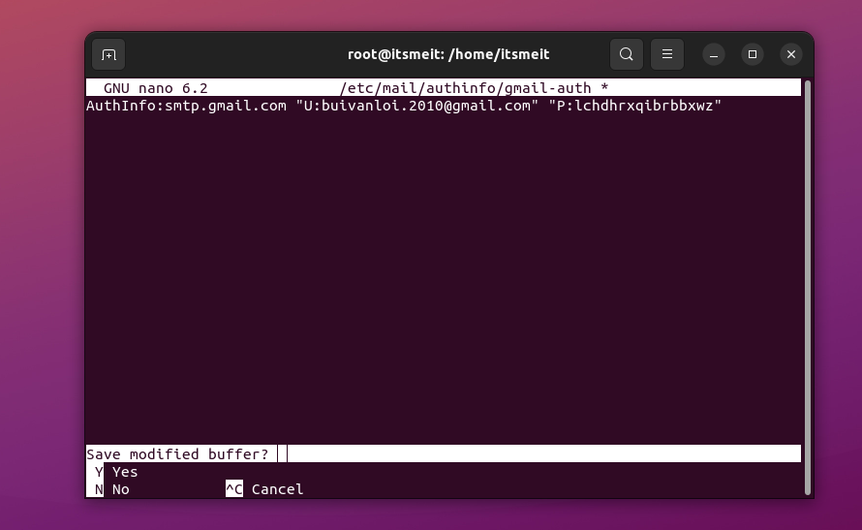Click the 'root@itsmeit: /home/itsmeit' window title
Screen dimensions: 862x530
[448, 54]
